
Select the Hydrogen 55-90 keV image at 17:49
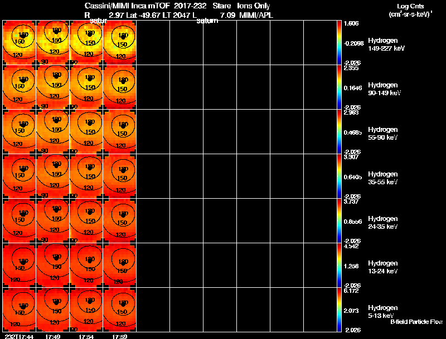click(52, 132)
